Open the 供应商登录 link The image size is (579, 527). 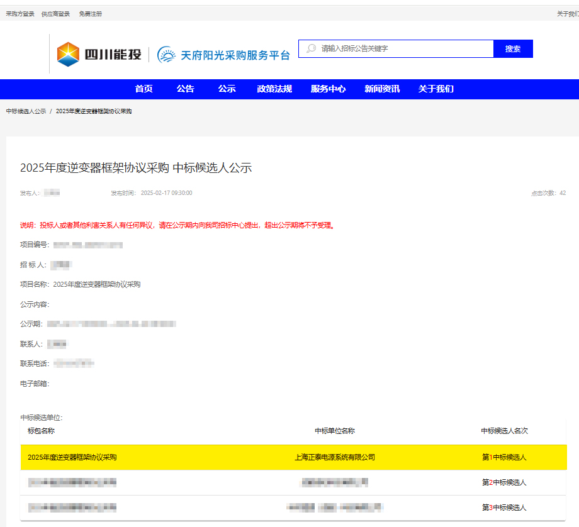pyautogui.click(x=55, y=14)
